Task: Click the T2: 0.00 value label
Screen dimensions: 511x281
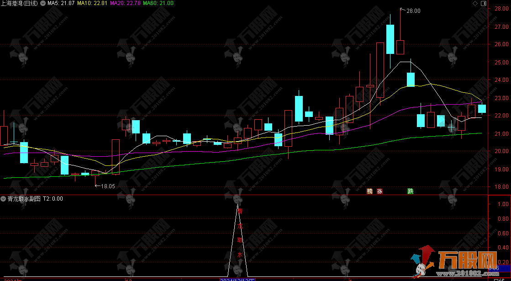Action: point(53,198)
